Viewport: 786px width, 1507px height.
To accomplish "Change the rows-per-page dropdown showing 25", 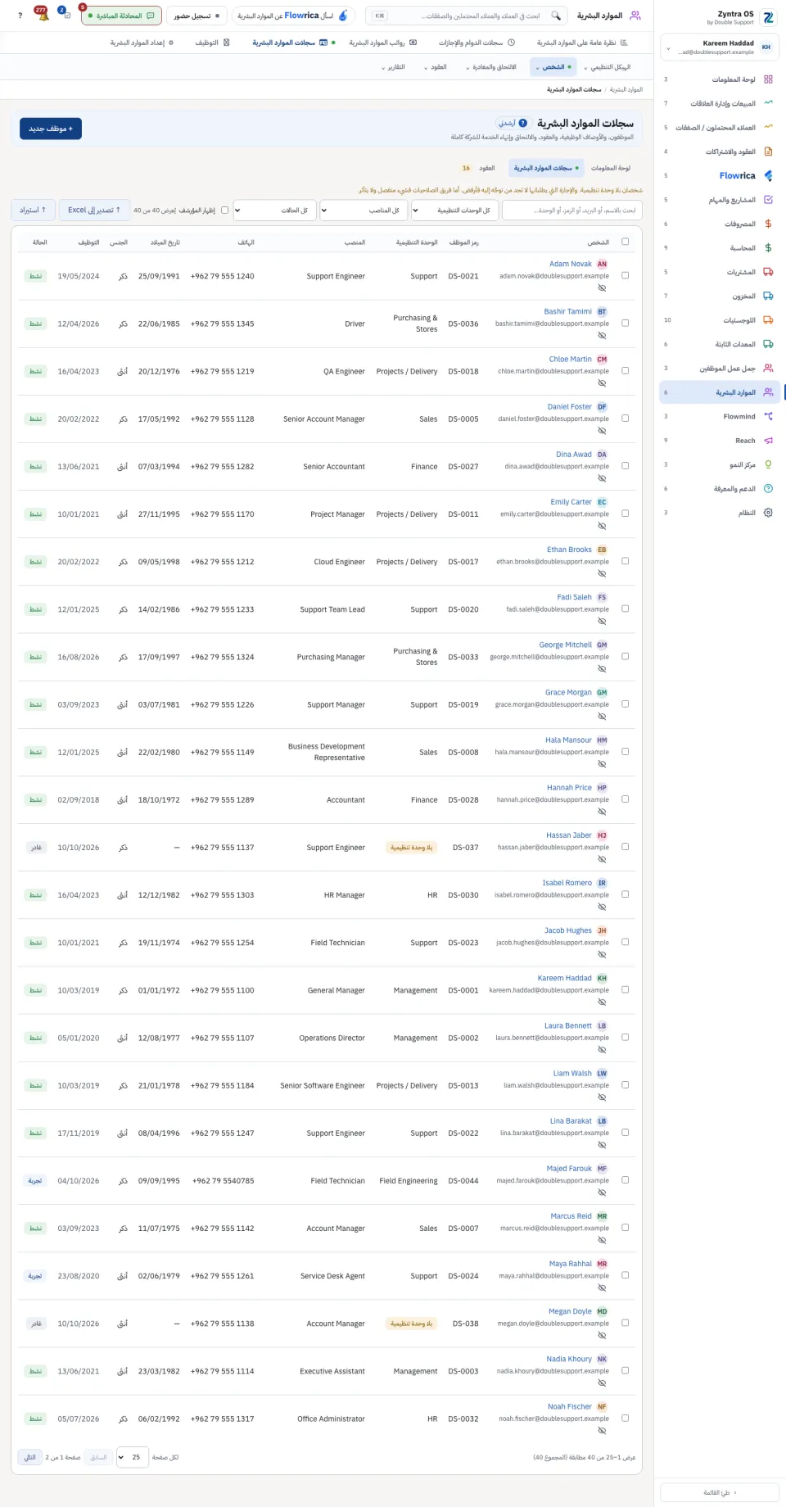I will click(x=132, y=1457).
